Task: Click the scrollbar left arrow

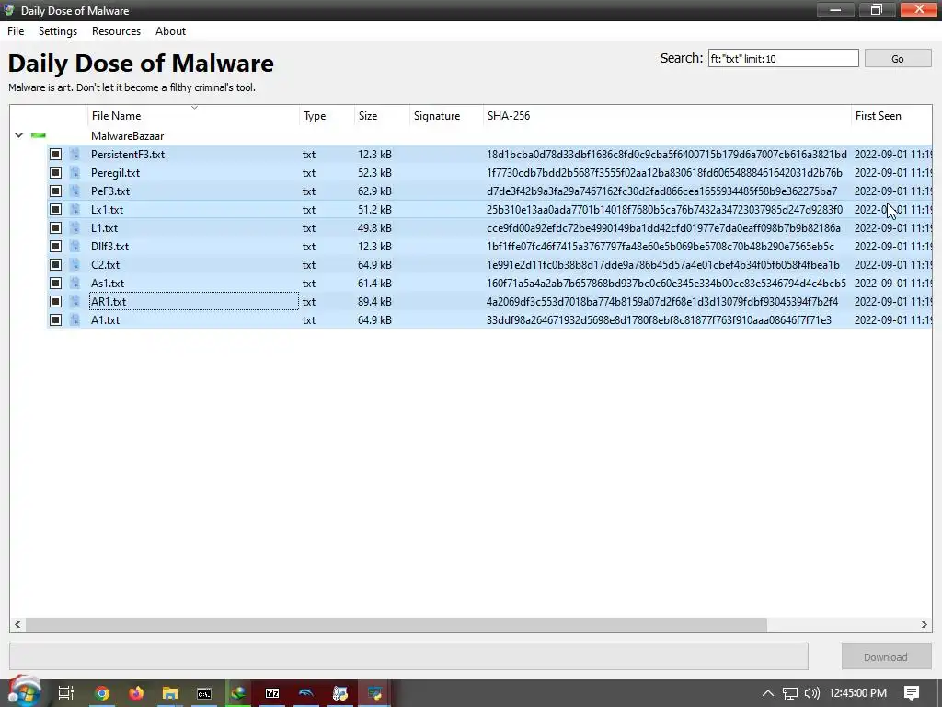Action: [x=17, y=625]
